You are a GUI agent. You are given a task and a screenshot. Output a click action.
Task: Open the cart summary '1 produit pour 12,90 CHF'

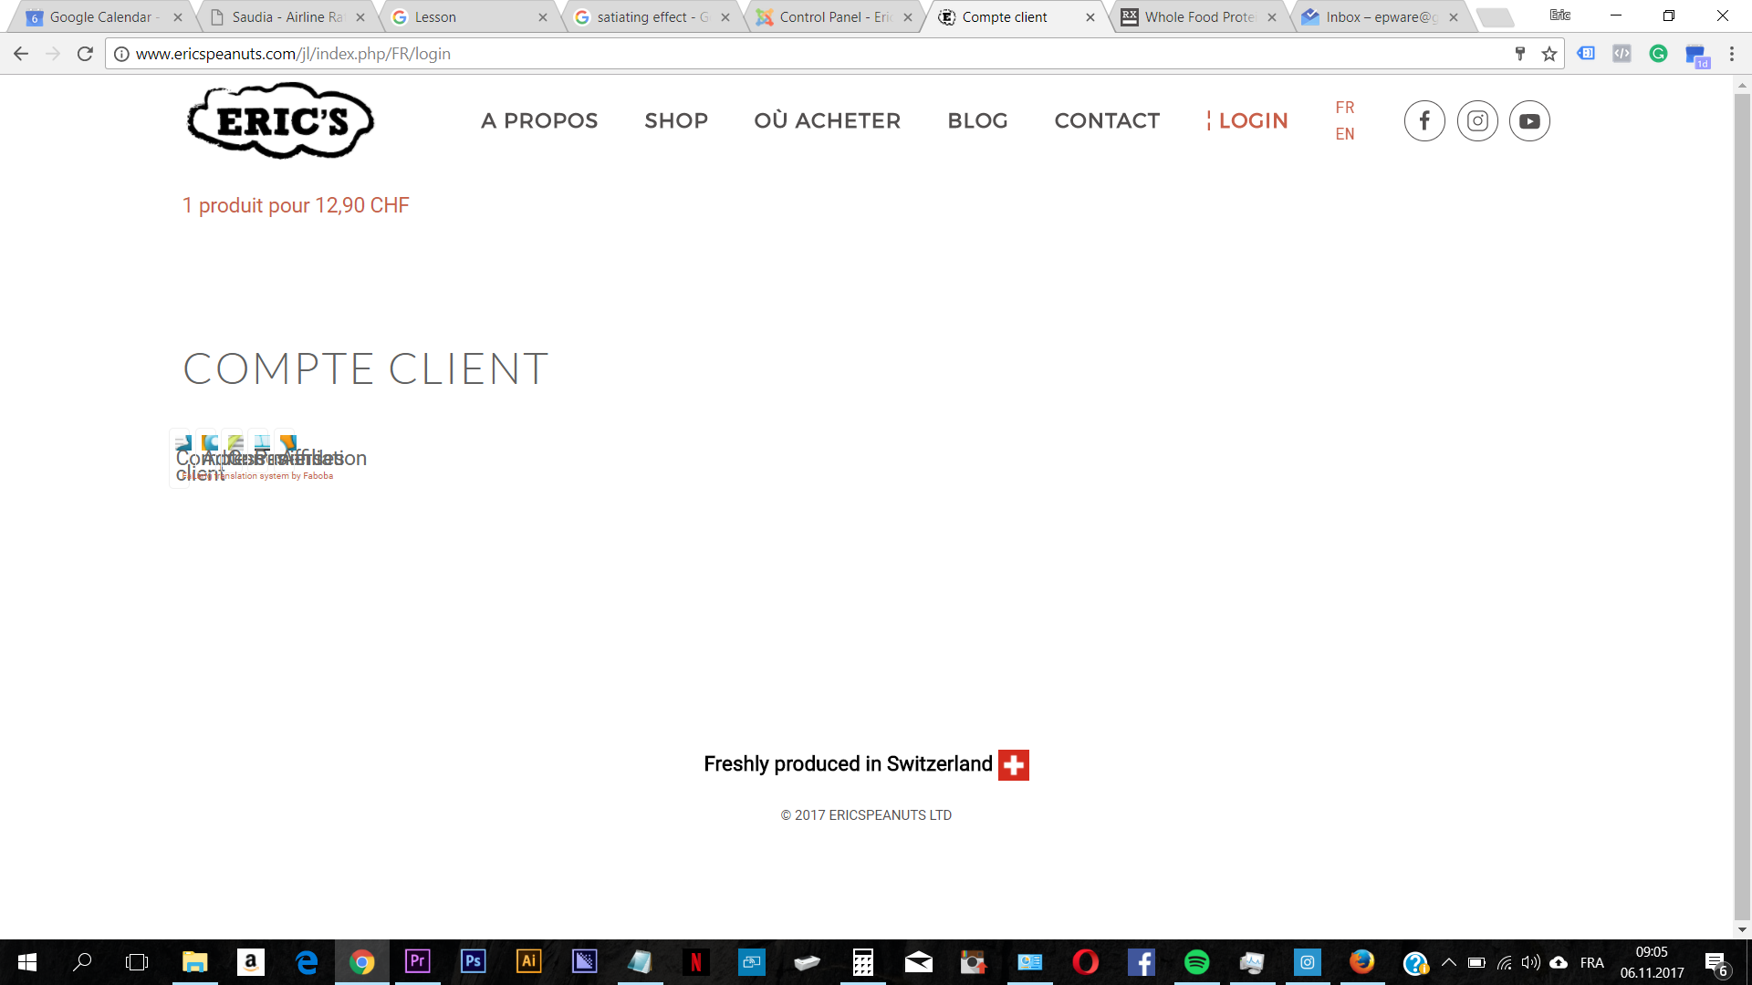296,205
